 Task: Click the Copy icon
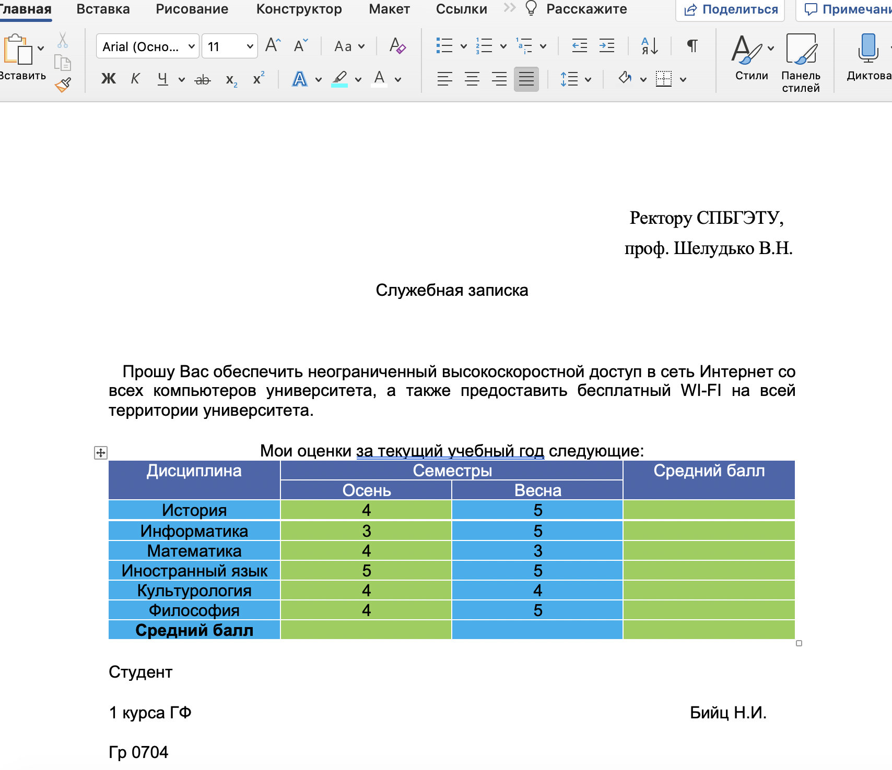(x=63, y=63)
